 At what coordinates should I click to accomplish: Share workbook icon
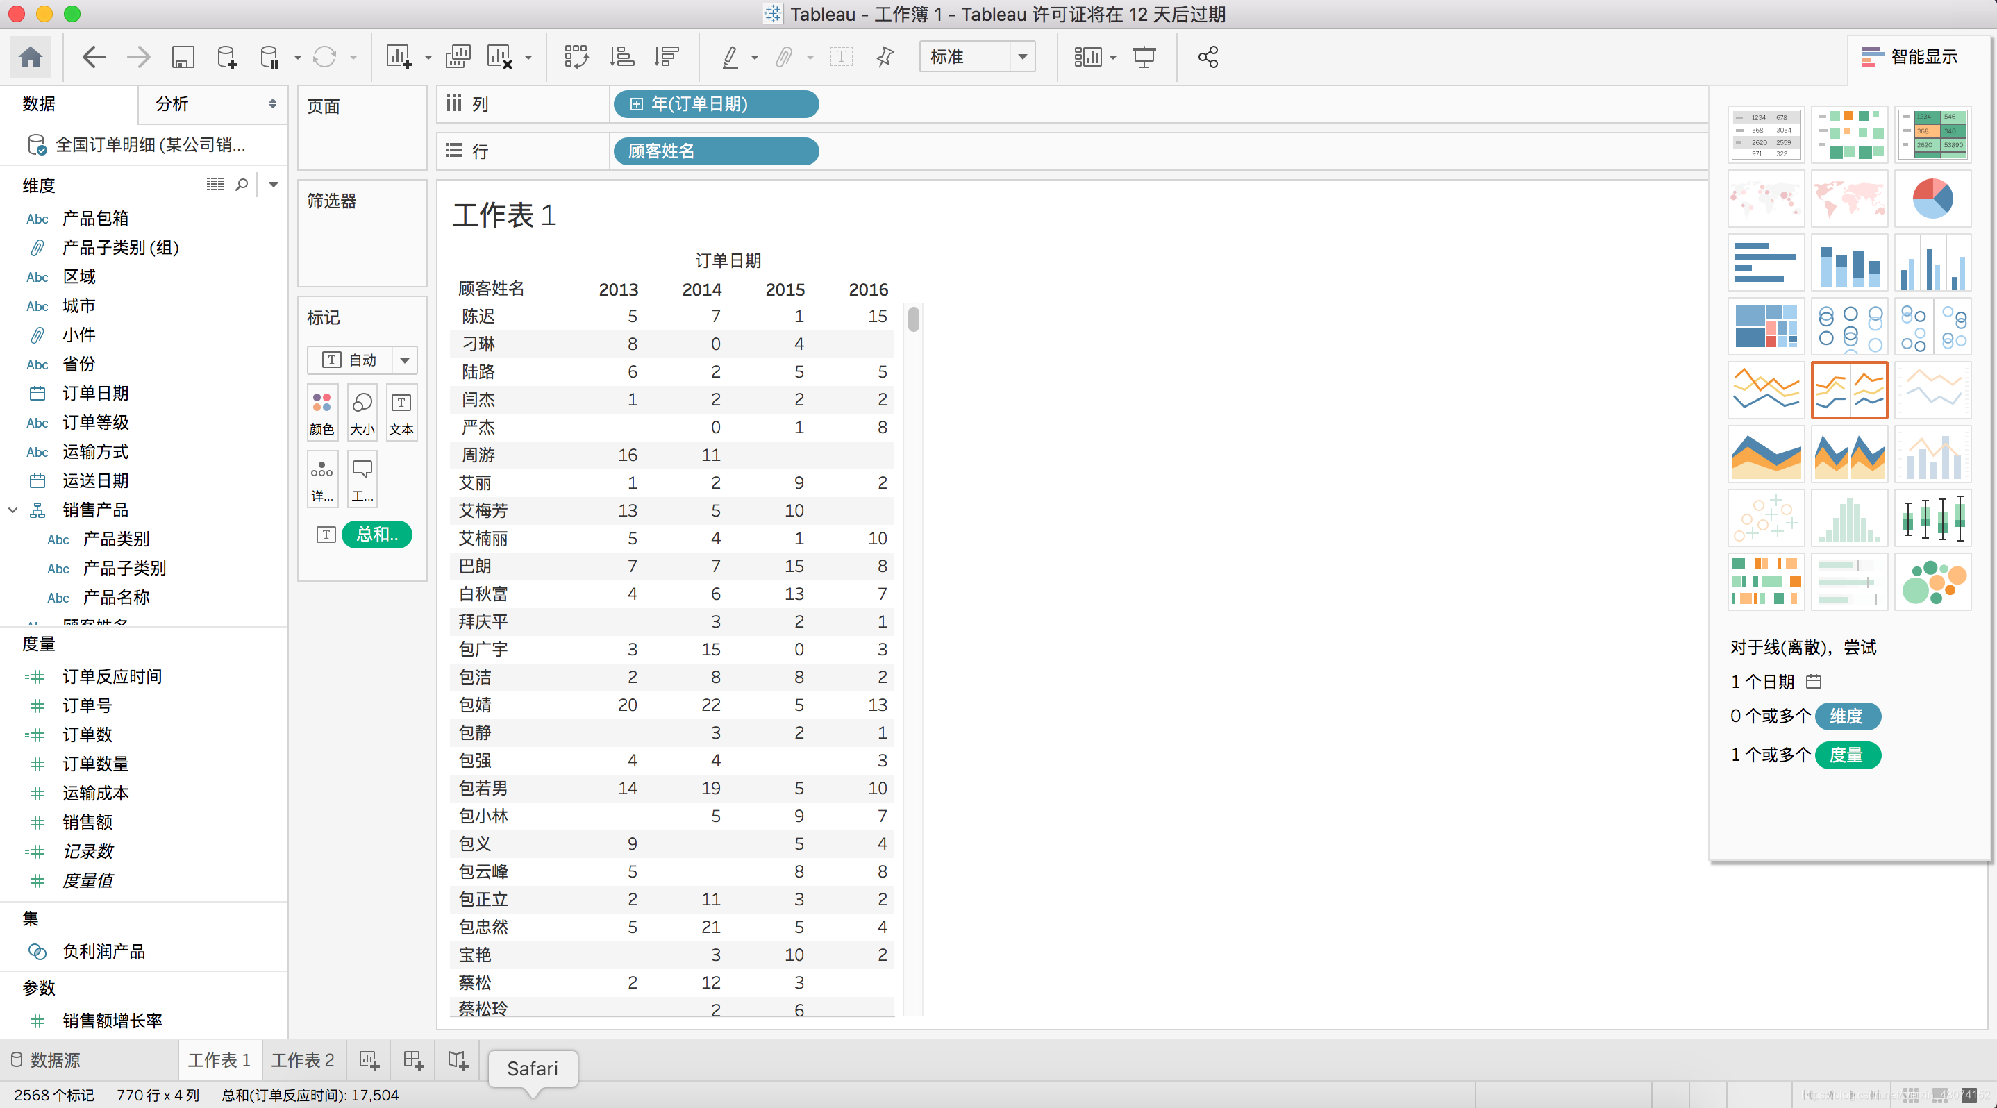(1208, 56)
